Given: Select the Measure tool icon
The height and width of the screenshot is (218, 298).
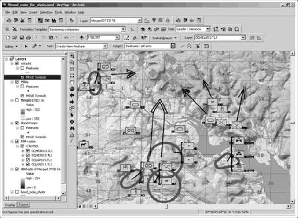Looking at the screenshot, I should coord(72,135).
